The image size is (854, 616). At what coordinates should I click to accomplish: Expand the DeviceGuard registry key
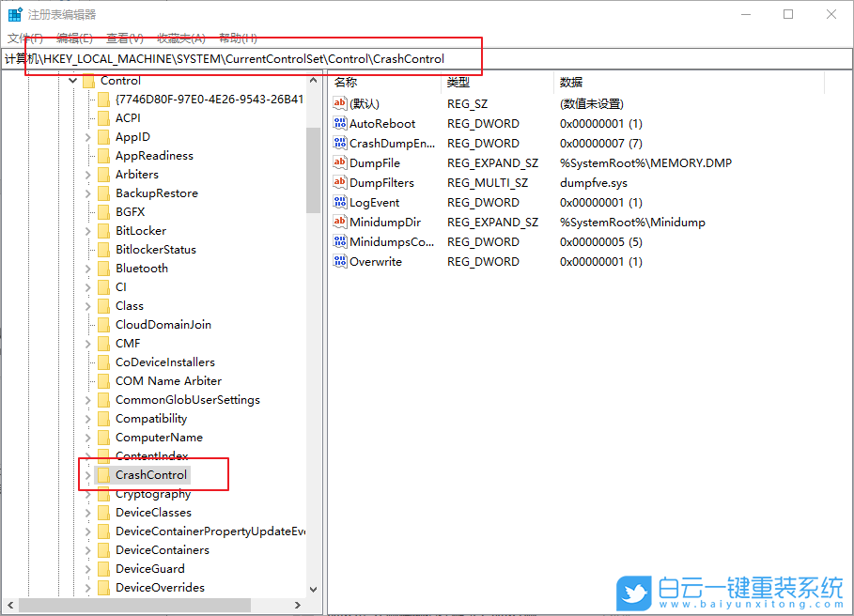[86, 568]
